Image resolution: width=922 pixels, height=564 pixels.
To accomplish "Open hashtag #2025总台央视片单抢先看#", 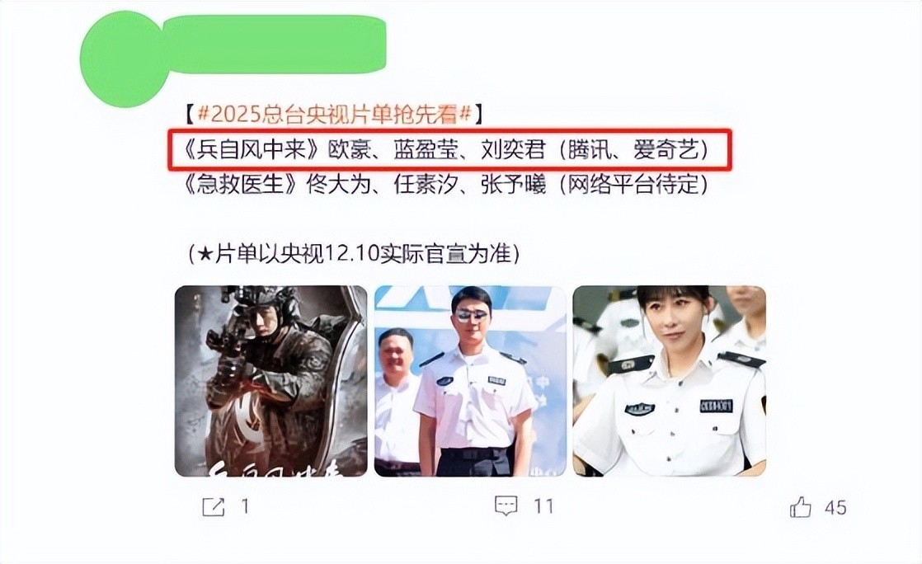I will 335,114.
